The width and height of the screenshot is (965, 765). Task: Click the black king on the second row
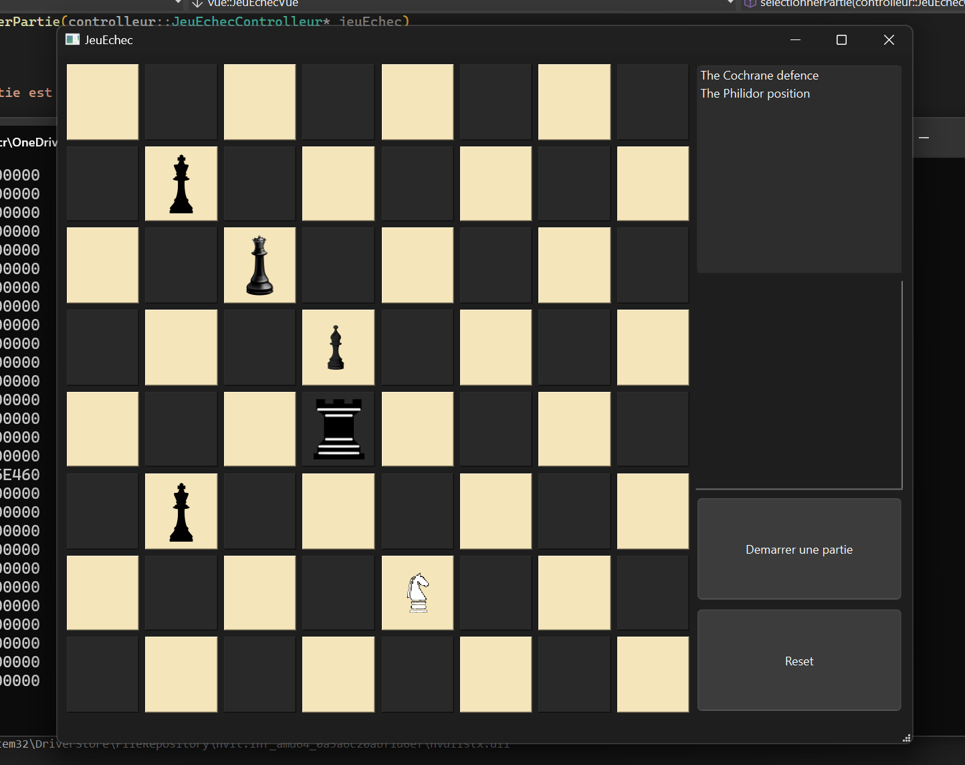(181, 183)
